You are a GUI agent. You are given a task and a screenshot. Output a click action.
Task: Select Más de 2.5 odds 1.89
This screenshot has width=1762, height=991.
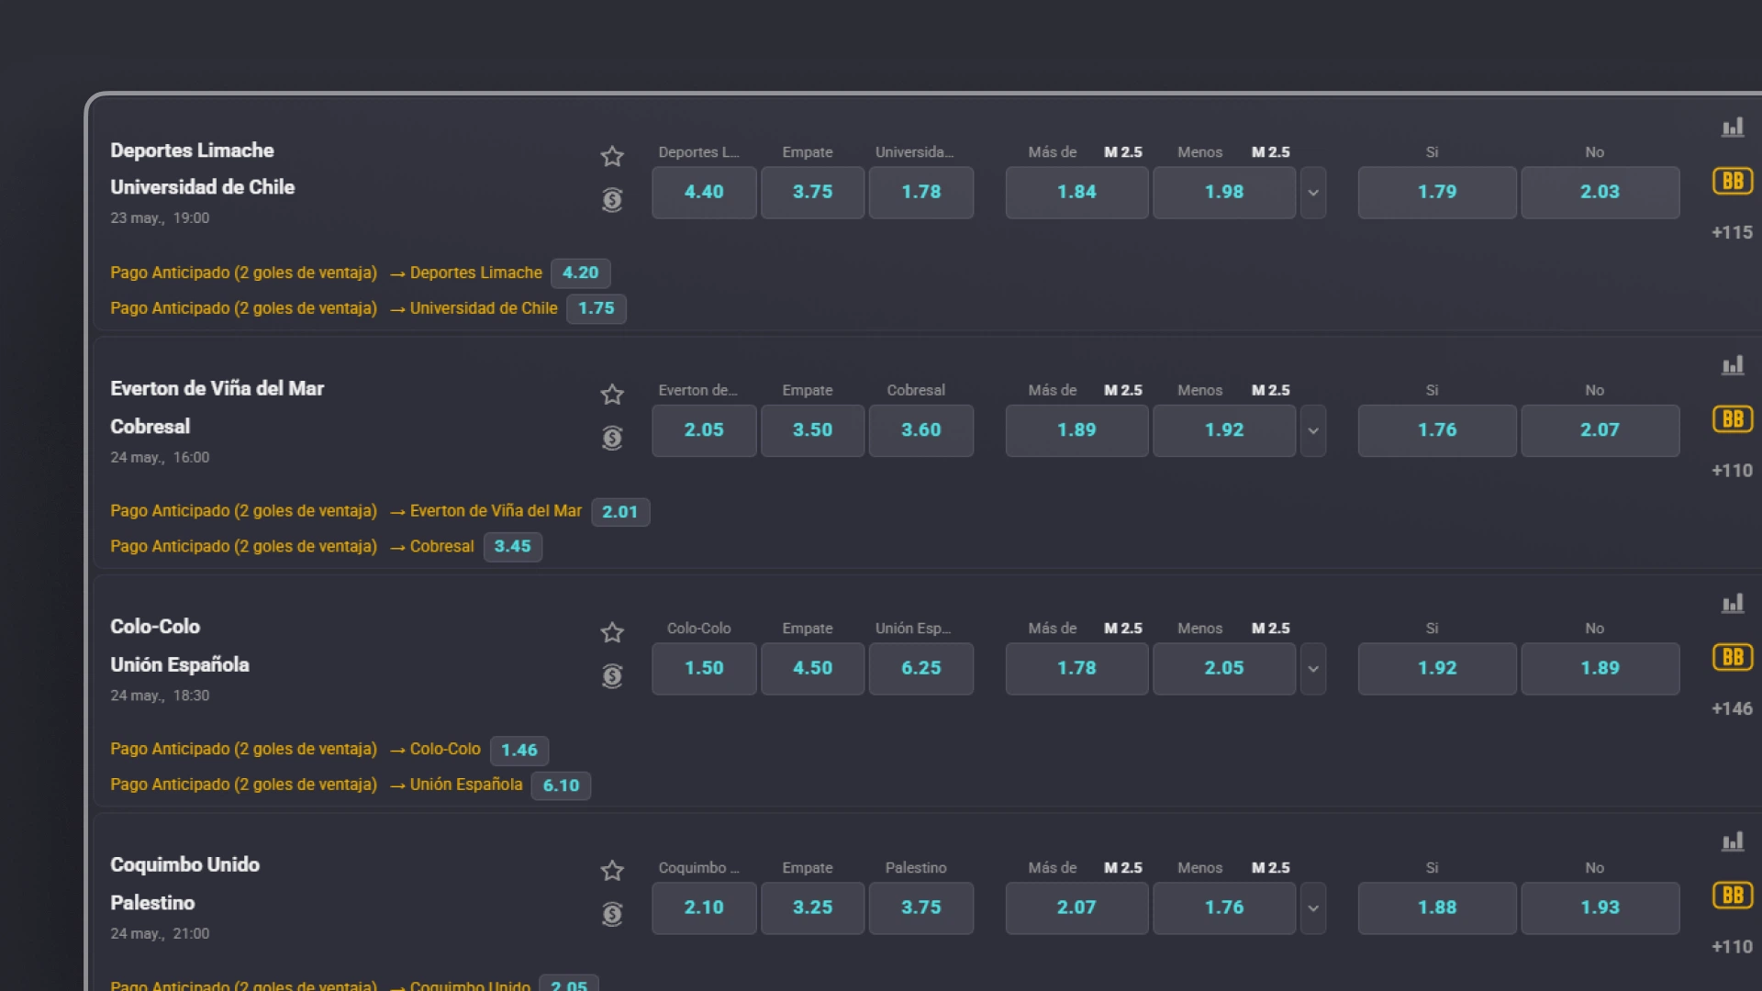1076,430
